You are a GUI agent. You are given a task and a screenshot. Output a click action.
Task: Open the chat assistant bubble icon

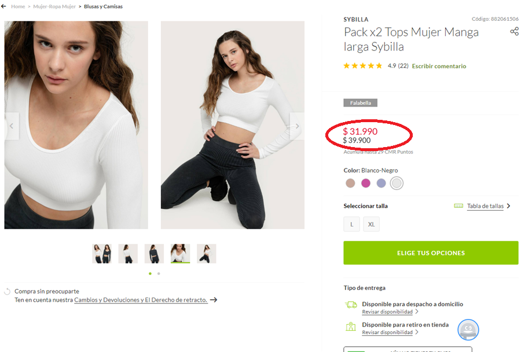pos(468,329)
